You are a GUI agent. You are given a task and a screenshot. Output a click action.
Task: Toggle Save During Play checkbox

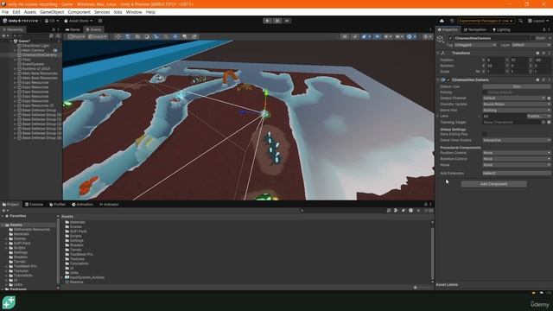coord(485,134)
